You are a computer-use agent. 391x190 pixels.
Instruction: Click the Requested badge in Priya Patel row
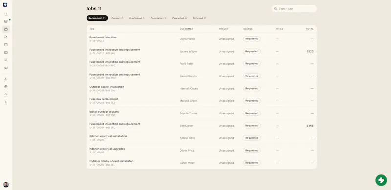pos(252,64)
